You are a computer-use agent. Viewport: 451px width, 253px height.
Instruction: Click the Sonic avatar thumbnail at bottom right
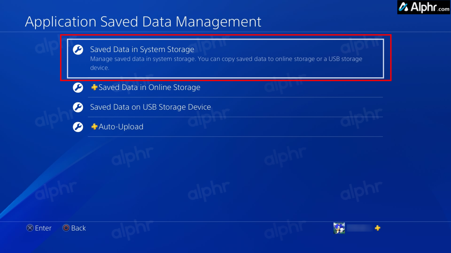click(339, 228)
